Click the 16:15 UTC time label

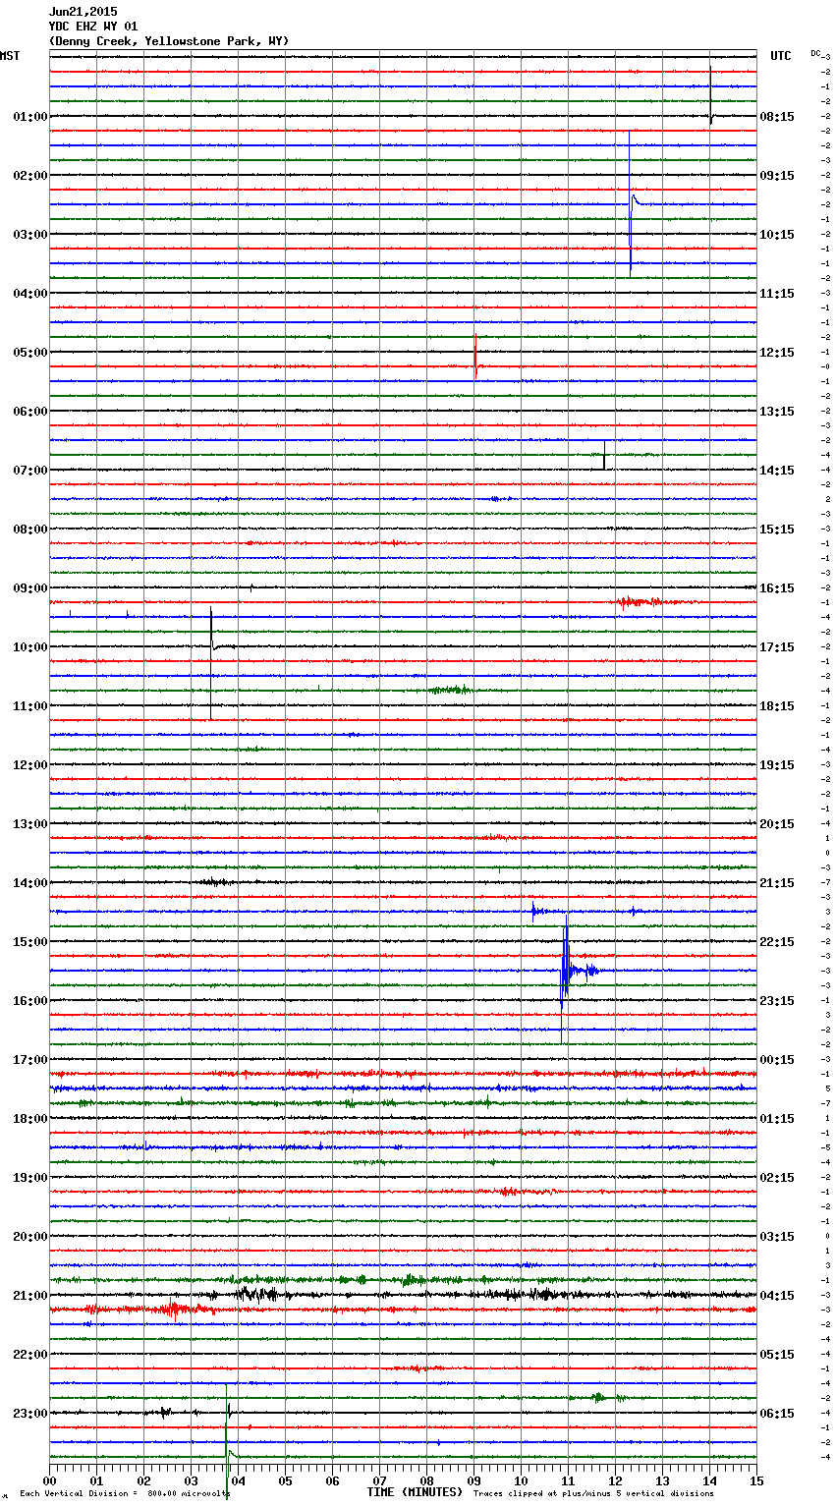click(x=777, y=588)
